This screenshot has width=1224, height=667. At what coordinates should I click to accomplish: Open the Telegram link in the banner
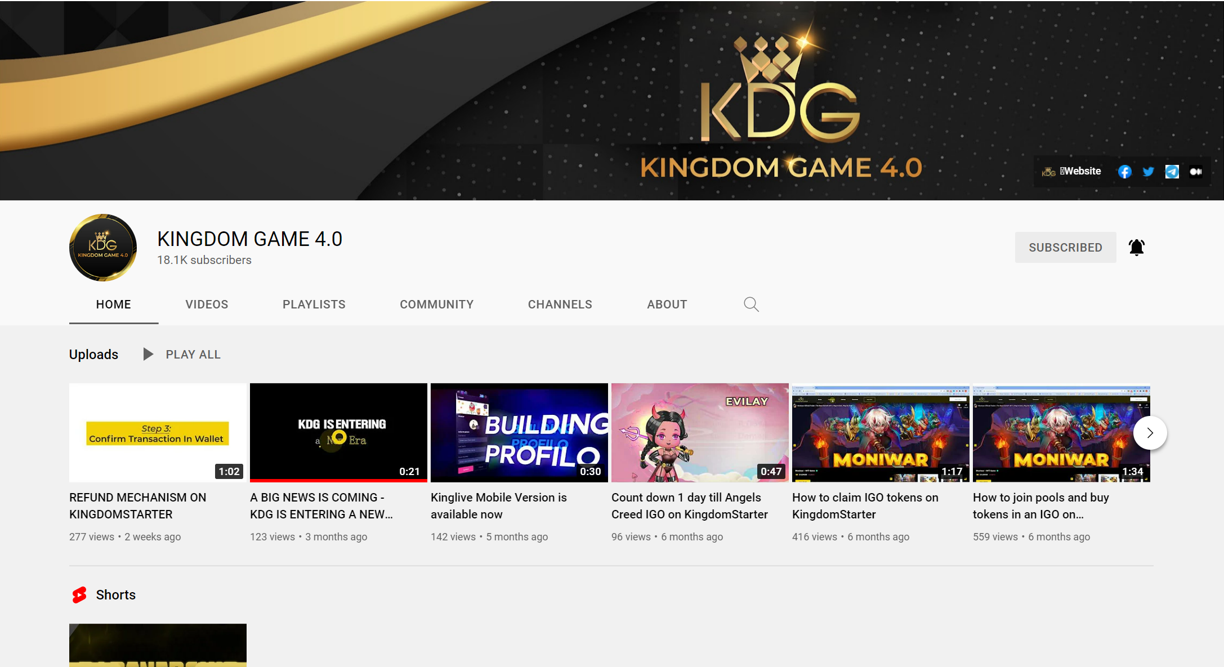tap(1172, 172)
